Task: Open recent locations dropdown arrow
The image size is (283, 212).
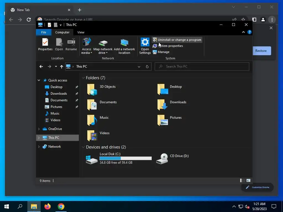Action: click(x=56, y=67)
